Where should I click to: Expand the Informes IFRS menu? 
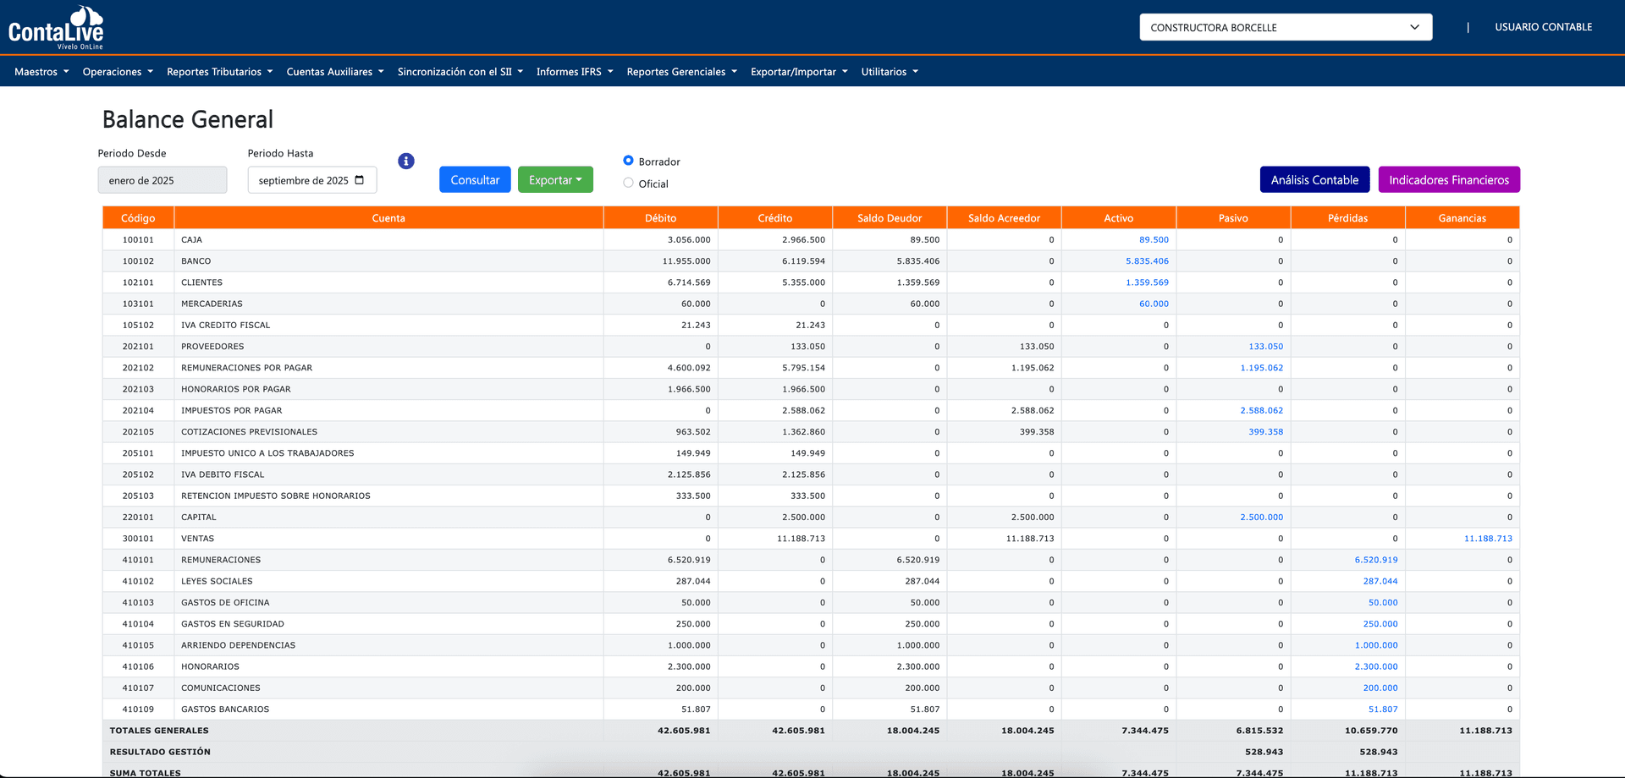(x=574, y=72)
